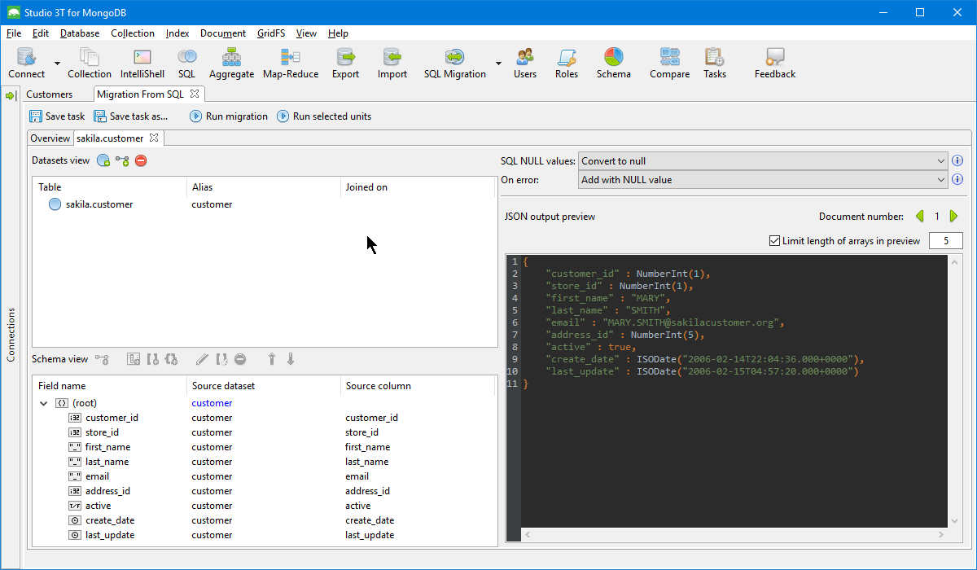
Task: Open the SQL Migration dropdown arrow
Action: tap(498, 64)
